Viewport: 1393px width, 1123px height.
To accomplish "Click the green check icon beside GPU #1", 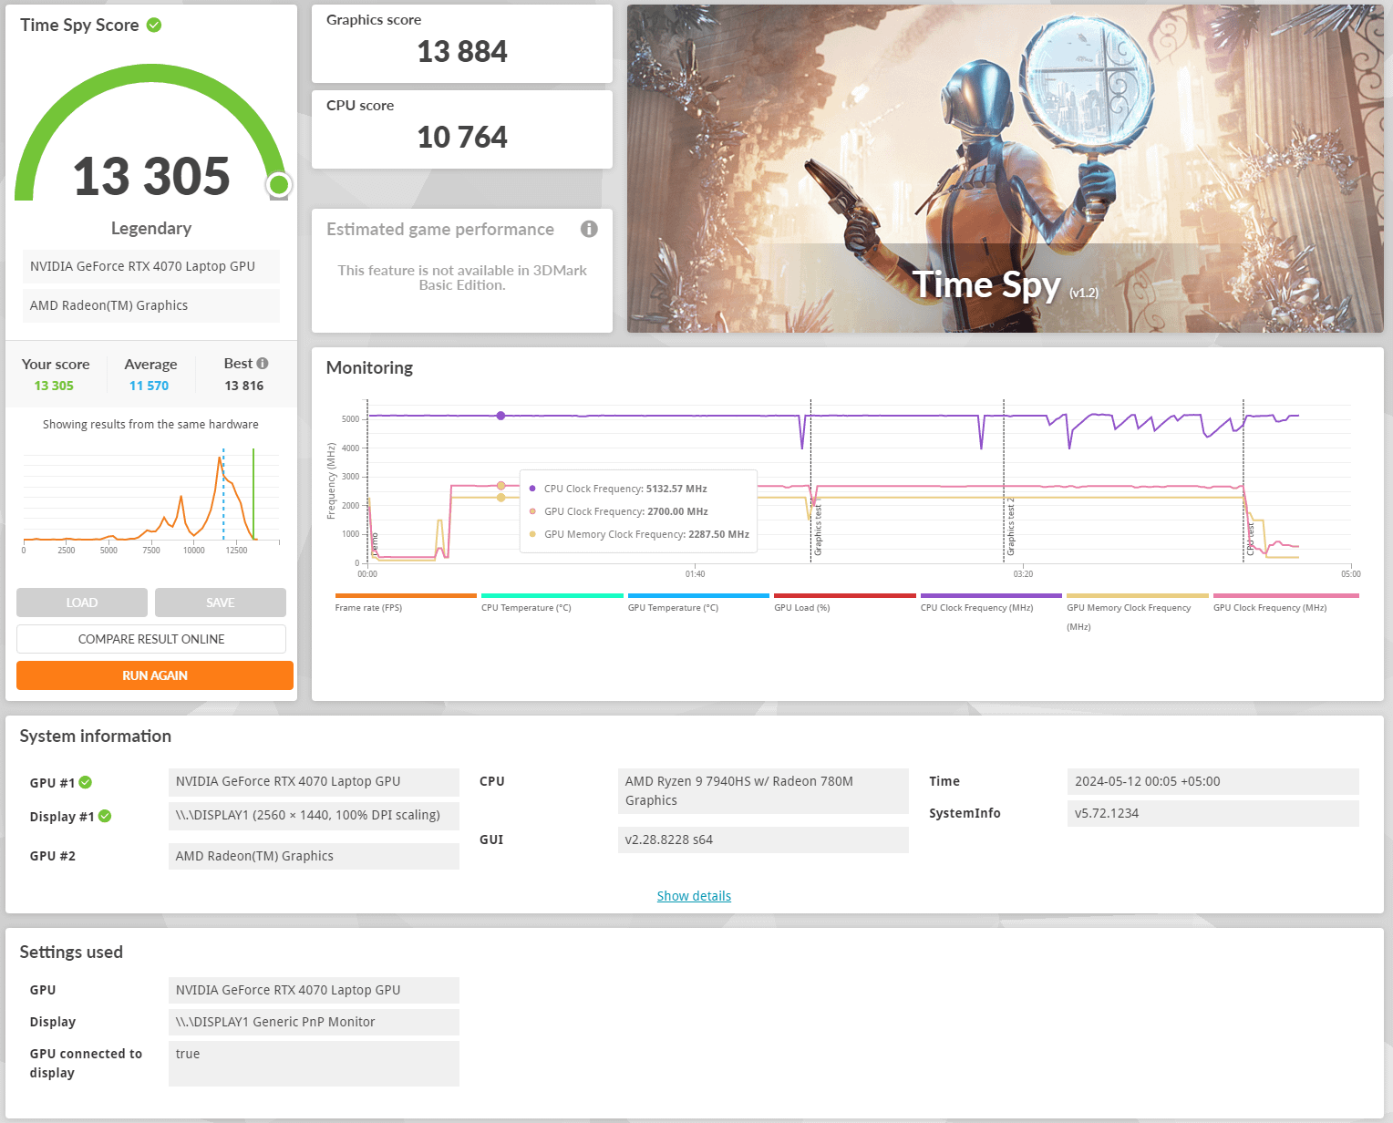I will [x=86, y=782].
